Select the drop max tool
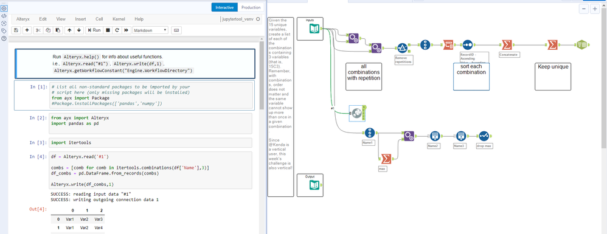607x234 pixels. point(484,136)
